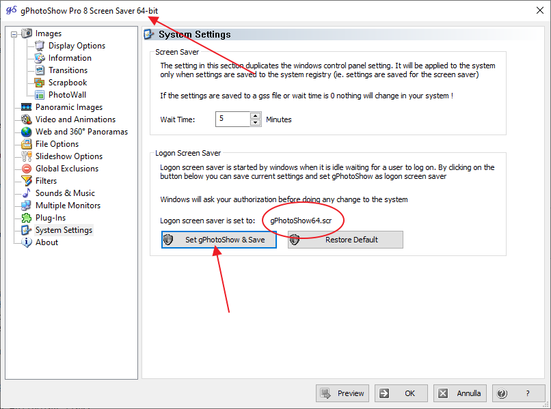Select Global Exclusions in tree

click(x=67, y=169)
